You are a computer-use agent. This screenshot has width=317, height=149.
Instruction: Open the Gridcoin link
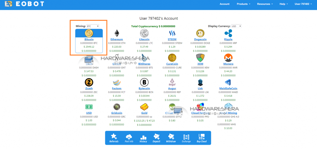pyautogui.click(x=117, y=113)
